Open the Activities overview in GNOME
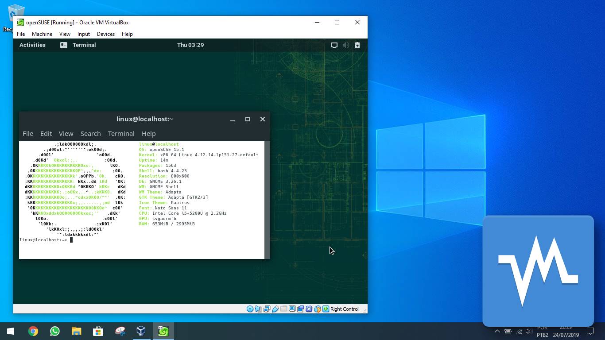Screen dimensions: 605x340 [x=32, y=45]
